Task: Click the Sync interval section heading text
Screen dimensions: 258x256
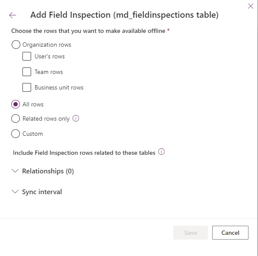Action: point(42,192)
